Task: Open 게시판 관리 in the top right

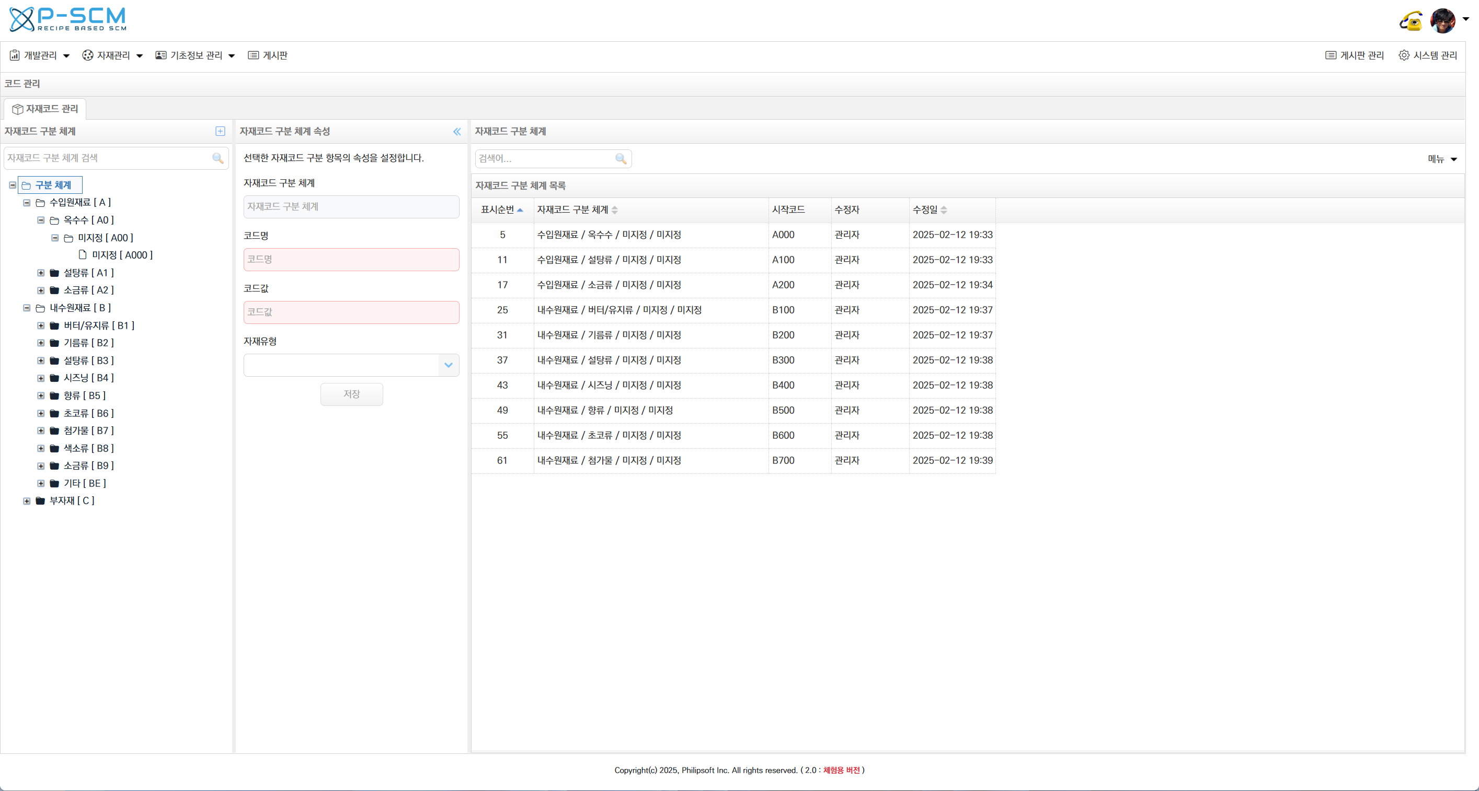Action: click(x=1355, y=55)
